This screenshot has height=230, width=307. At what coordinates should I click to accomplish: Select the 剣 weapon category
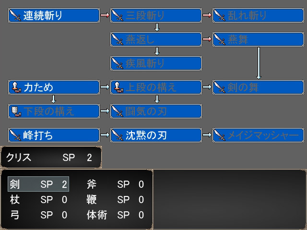click(38, 184)
